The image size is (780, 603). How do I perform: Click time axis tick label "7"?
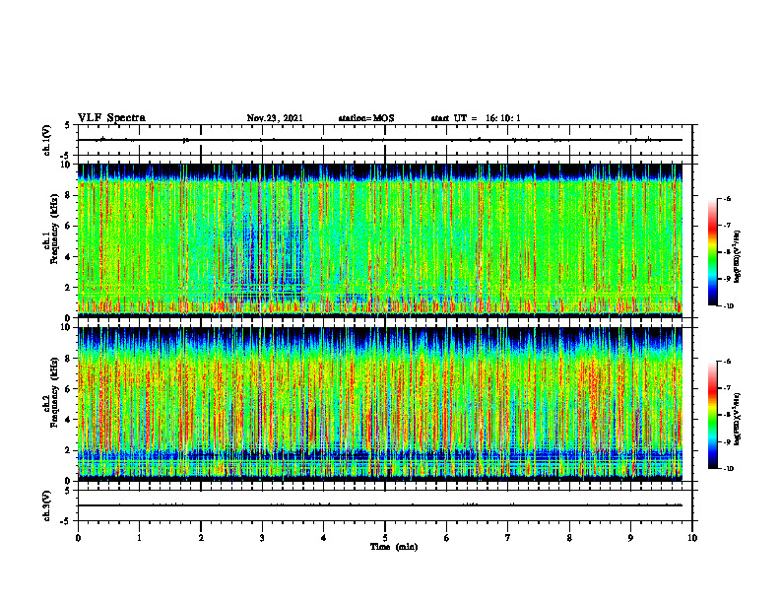508,538
